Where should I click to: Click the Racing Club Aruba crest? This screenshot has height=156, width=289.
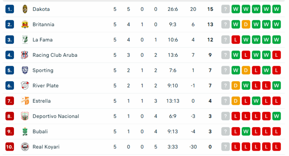click(x=25, y=55)
